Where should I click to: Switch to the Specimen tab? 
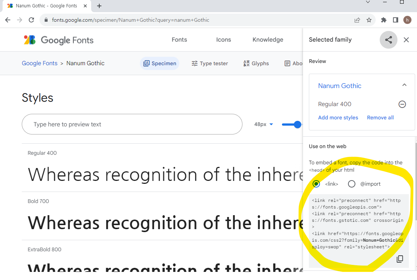pyautogui.click(x=159, y=63)
